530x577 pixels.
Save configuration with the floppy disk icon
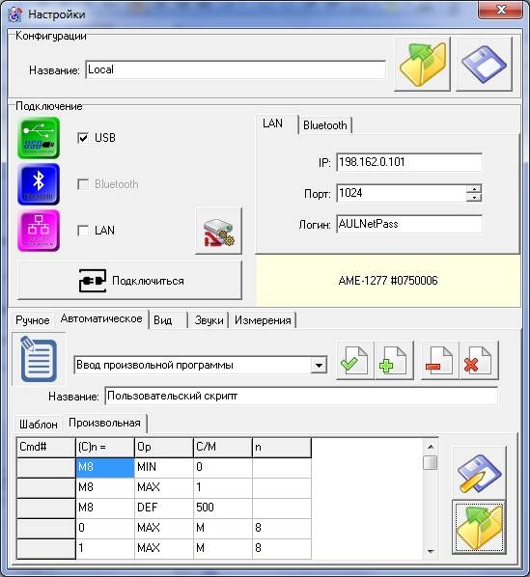coord(484,64)
